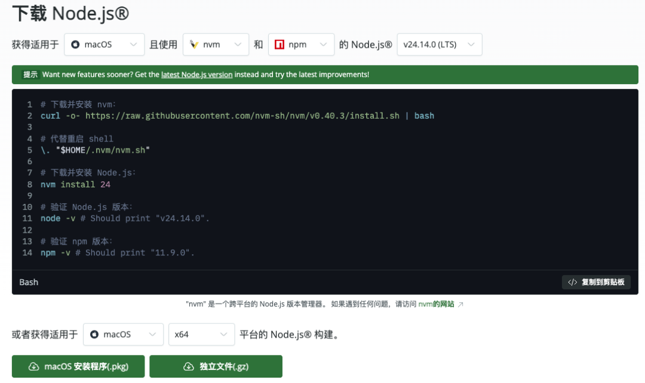Click the red npm logo icon
The height and width of the screenshot is (383, 645).
tap(279, 44)
